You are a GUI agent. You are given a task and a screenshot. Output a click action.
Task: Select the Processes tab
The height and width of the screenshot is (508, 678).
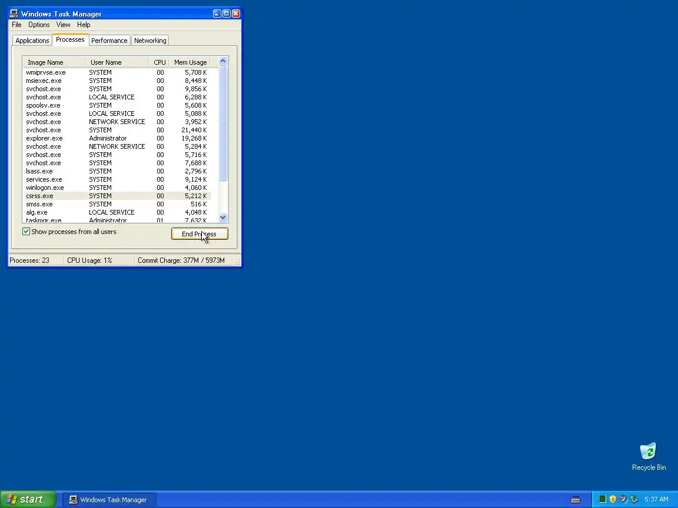[x=70, y=40]
